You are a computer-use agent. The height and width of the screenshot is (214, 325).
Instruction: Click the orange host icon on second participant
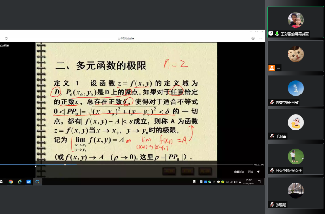(271, 68)
